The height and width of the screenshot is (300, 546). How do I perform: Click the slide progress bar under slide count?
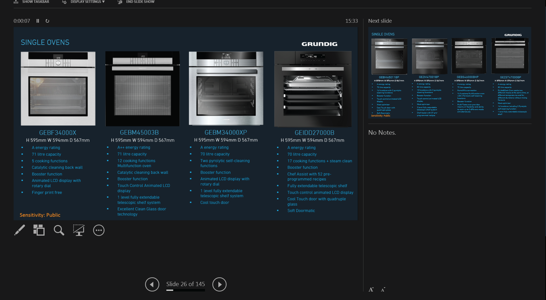coord(185,290)
